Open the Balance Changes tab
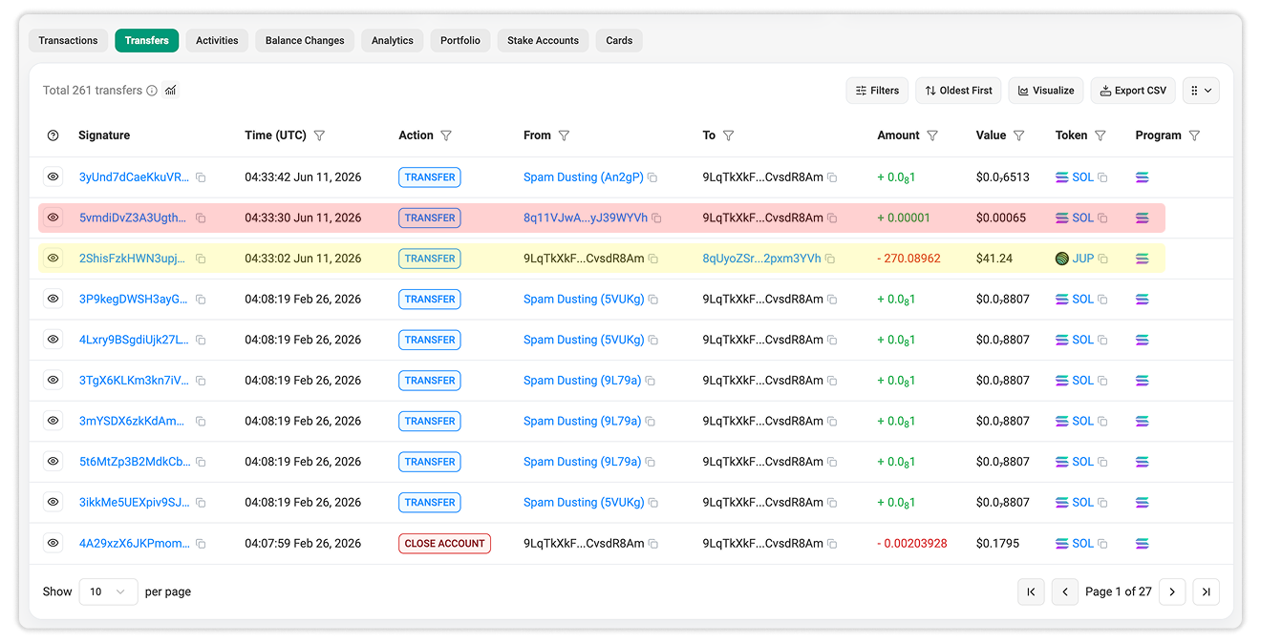The width and height of the screenshot is (1261, 643). (x=305, y=40)
